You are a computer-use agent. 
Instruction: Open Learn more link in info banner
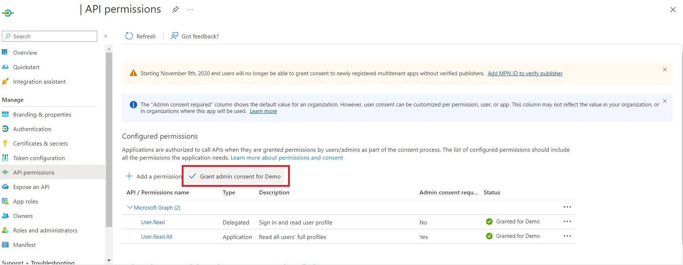(x=263, y=111)
